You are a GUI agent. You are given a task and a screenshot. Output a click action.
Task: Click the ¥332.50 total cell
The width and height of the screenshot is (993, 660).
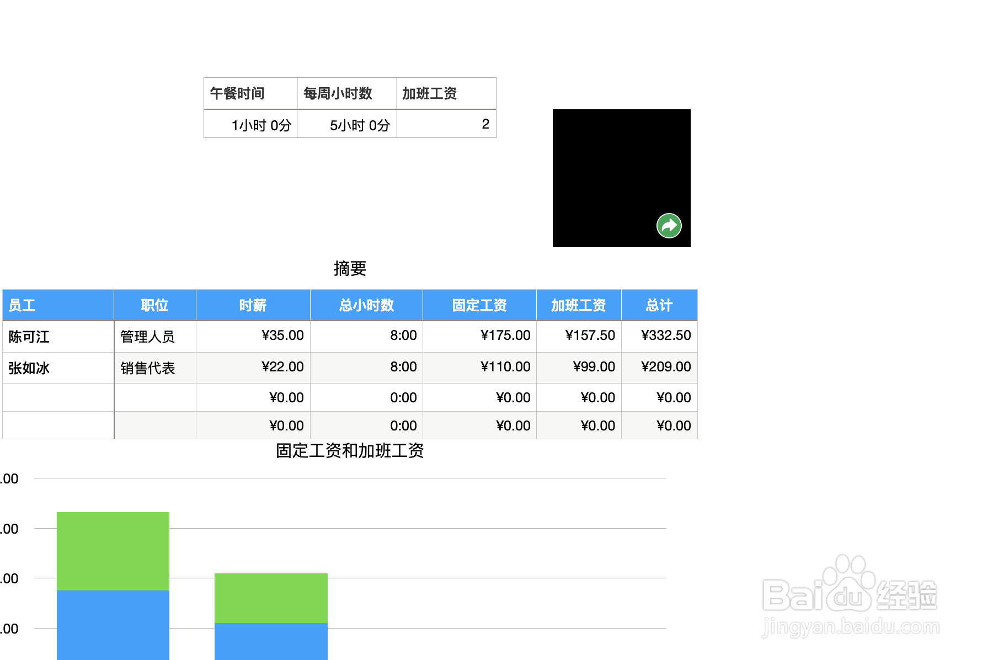coord(665,335)
